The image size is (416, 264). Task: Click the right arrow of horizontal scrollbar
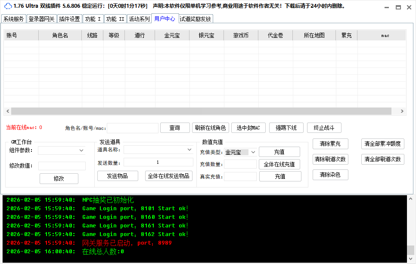coord(402,111)
